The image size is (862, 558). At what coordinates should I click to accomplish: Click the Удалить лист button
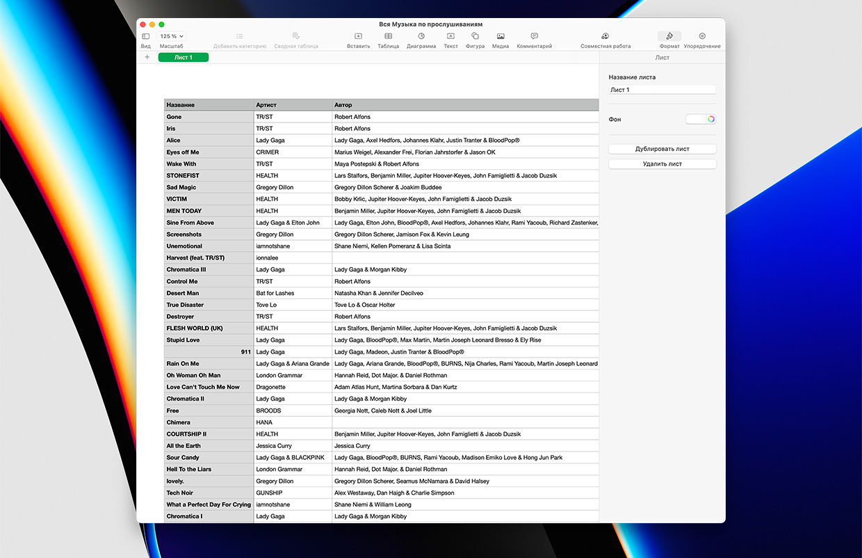[662, 164]
